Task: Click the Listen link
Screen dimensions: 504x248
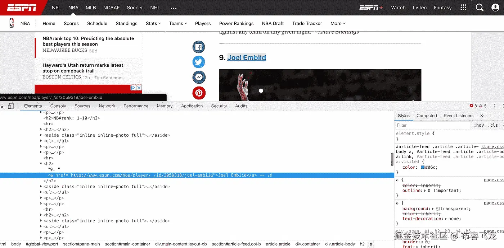Action: [x=419, y=8]
